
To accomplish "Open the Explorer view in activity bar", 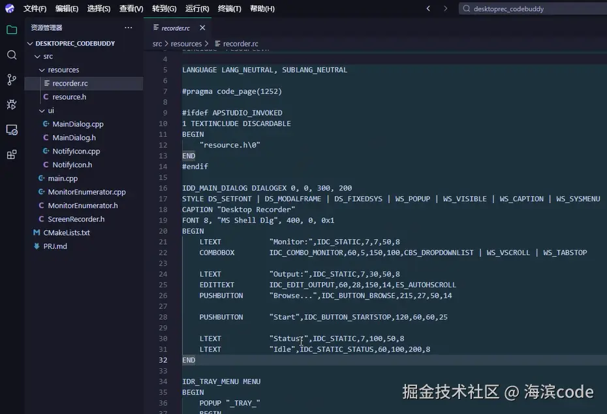I will coord(12,30).
